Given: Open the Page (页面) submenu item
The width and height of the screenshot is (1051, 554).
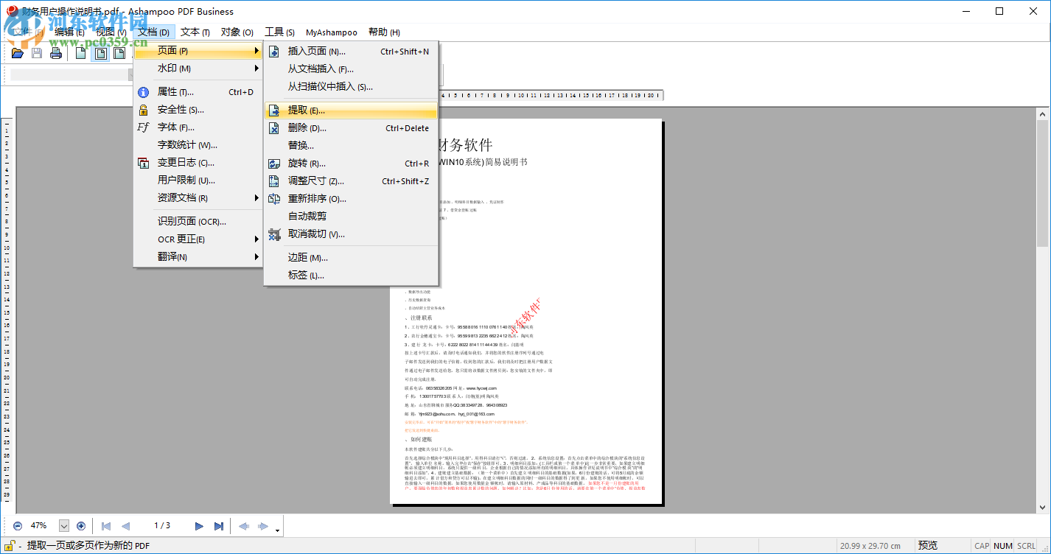Looking at the screenshot, I should click(198, 51).
